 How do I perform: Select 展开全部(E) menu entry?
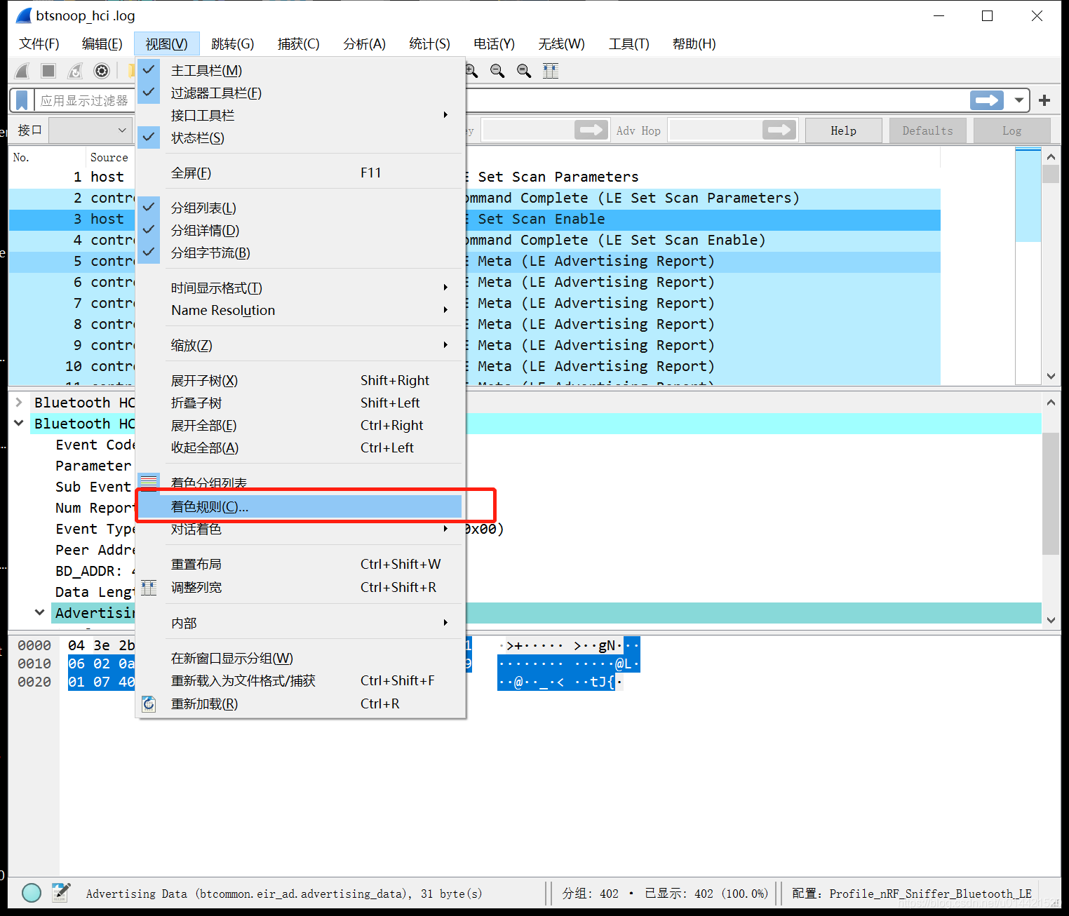[300, 425]
